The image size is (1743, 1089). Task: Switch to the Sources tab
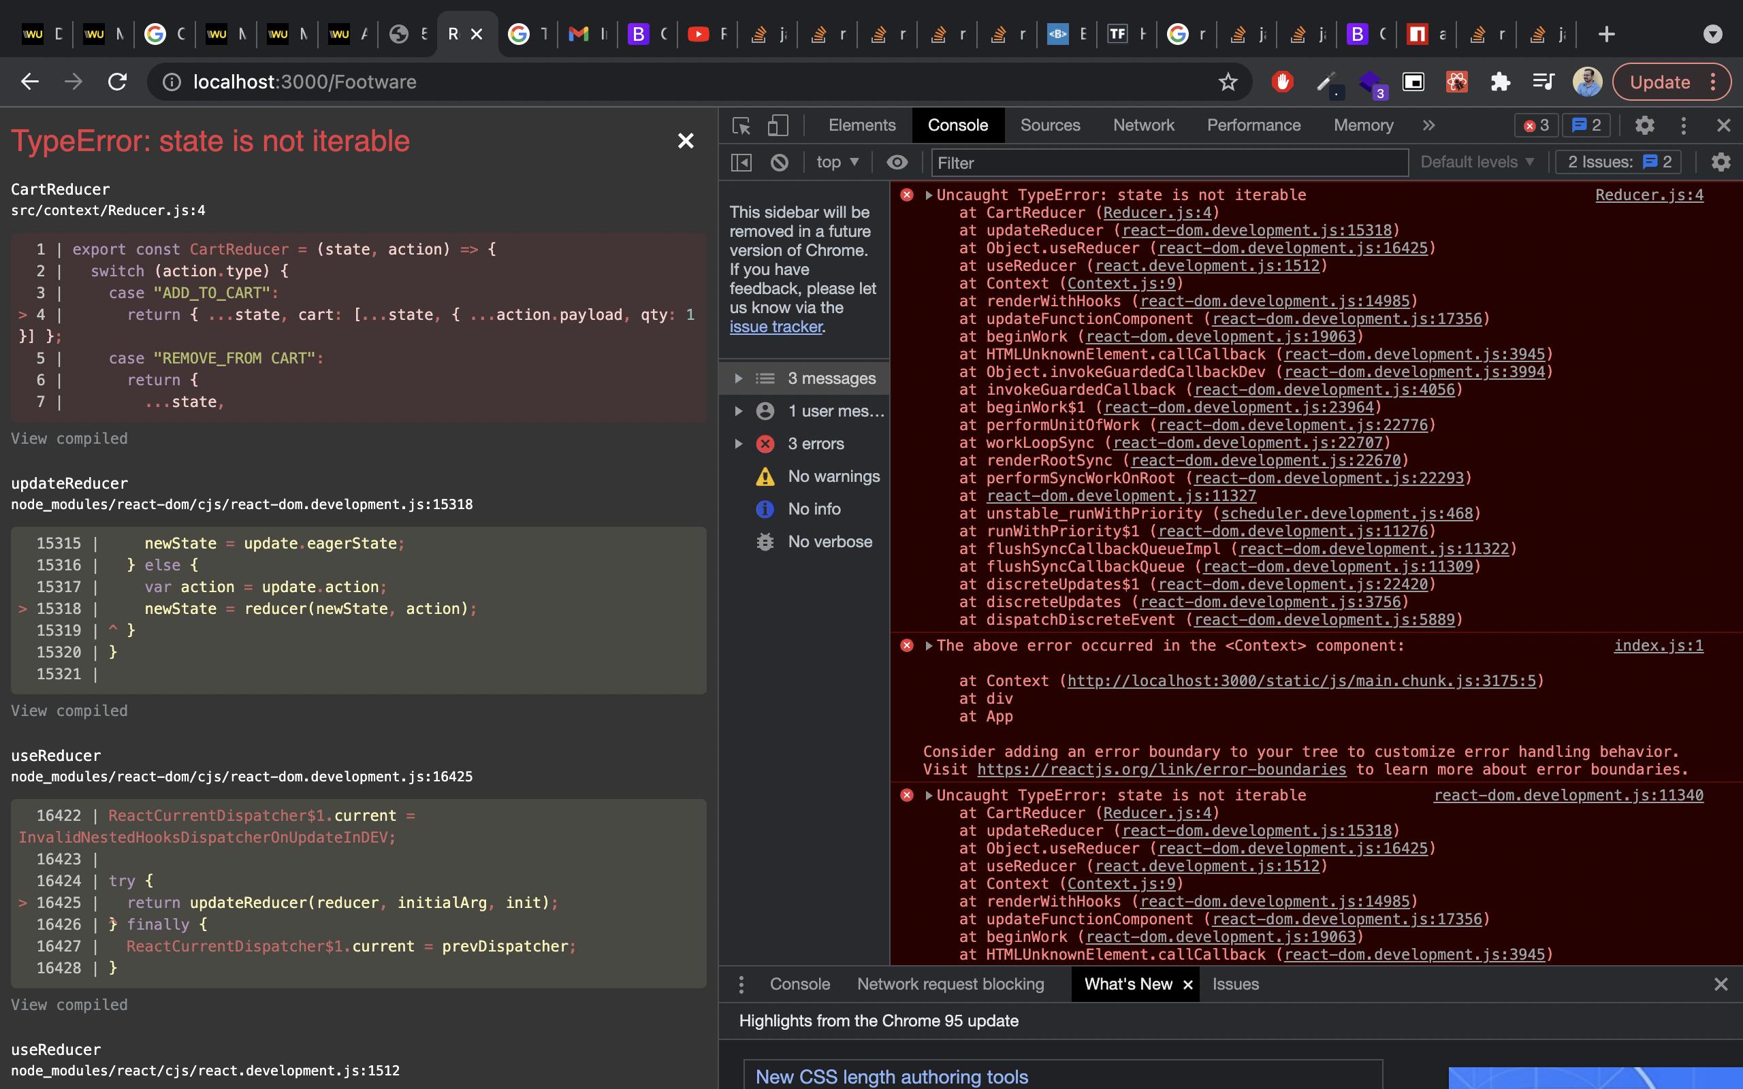(1049, 126)
